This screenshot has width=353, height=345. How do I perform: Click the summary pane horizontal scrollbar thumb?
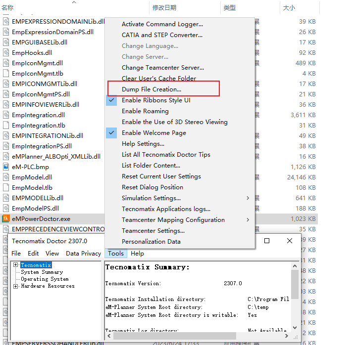pyautogui.click(x=175, y=336)
